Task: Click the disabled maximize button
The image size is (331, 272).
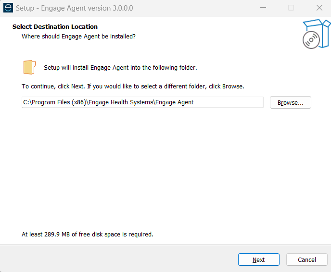Action: pos(291,8)
